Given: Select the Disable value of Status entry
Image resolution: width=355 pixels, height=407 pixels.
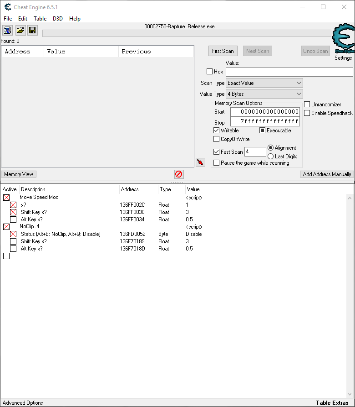Looking at the screenshot, I should [194, 234].
